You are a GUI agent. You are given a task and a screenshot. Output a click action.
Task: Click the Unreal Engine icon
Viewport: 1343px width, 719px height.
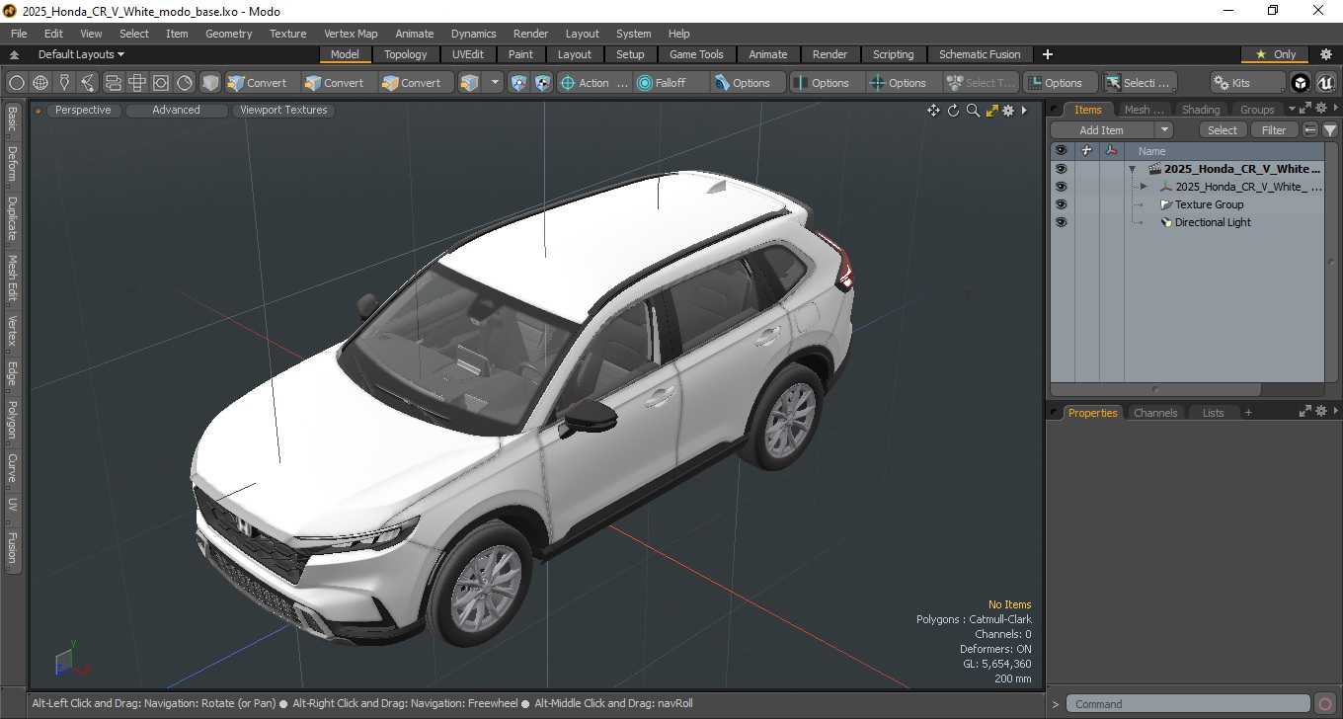1325,83
